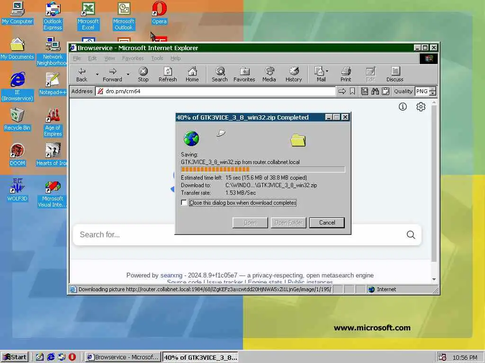Open the Recycle Bin desktop icon
This screenshot has width=485, height=363.
(17, 120)
